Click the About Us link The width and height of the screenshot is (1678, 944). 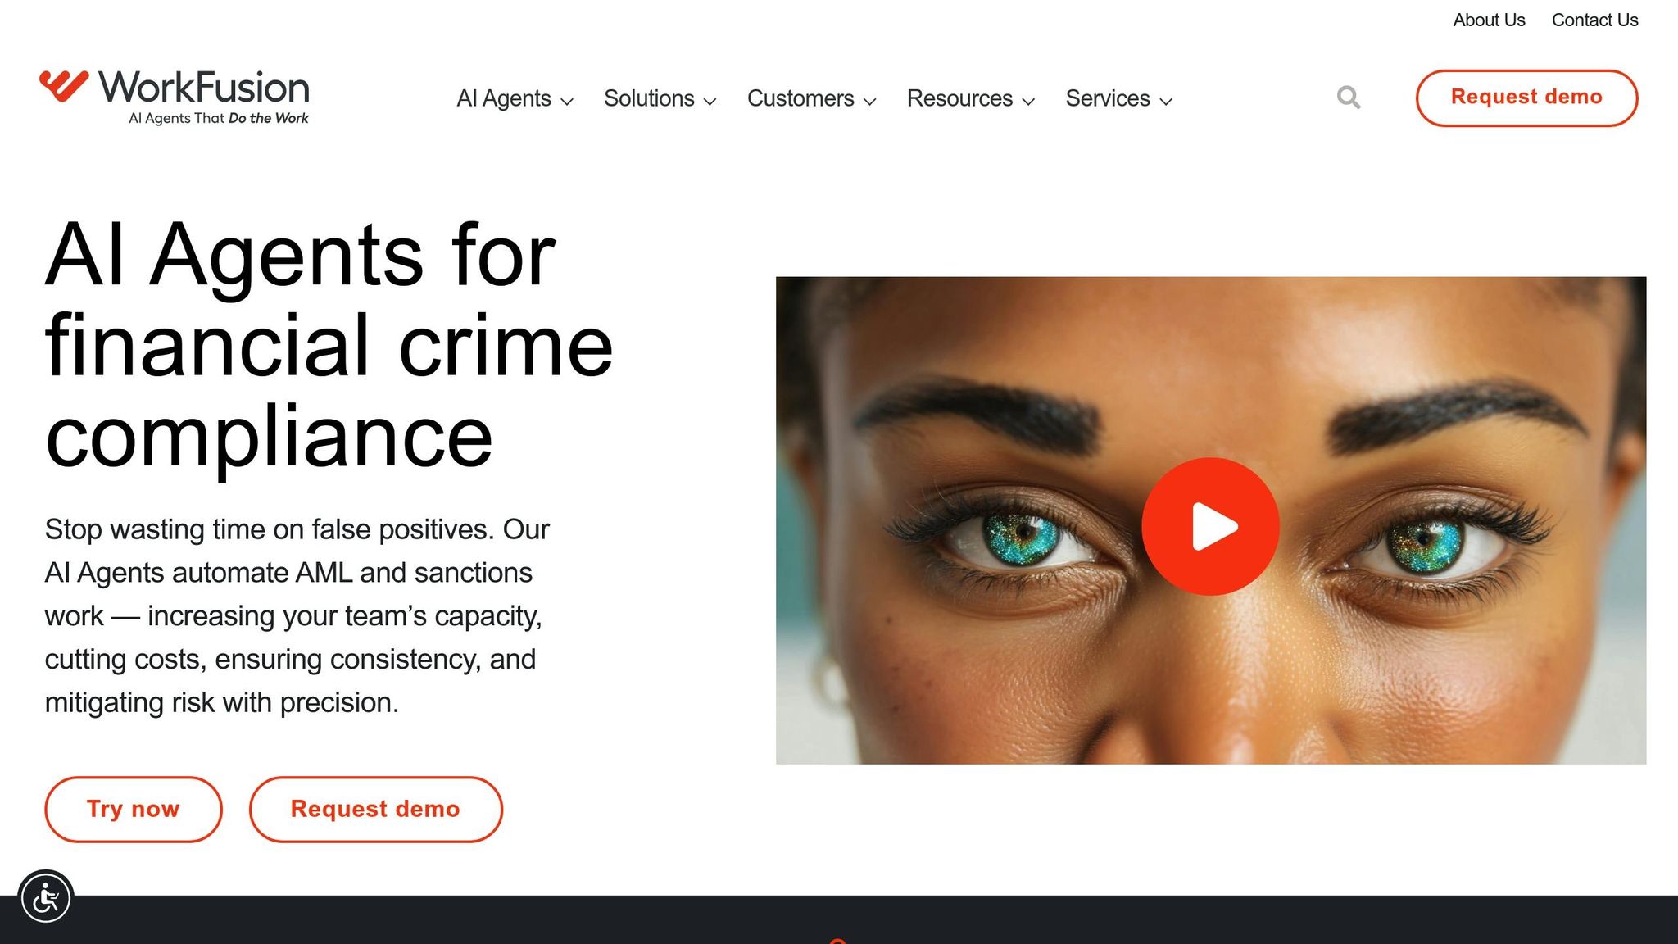coord(1489,20)
